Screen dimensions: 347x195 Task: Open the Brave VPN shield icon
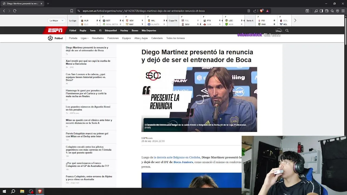[338, 11]
